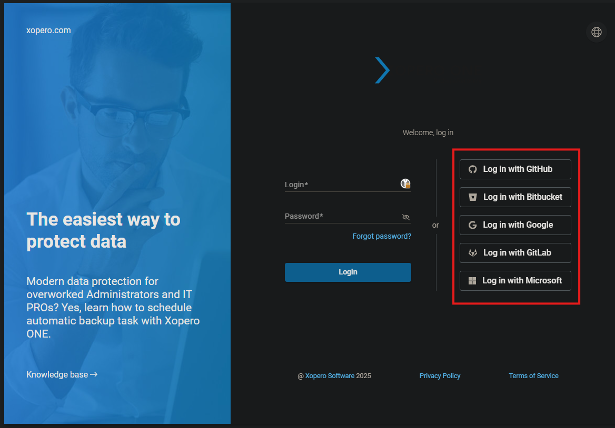Open the Xopero Software footer link
Viewport: 615px width, 428px height.
[x=330, y=376]
